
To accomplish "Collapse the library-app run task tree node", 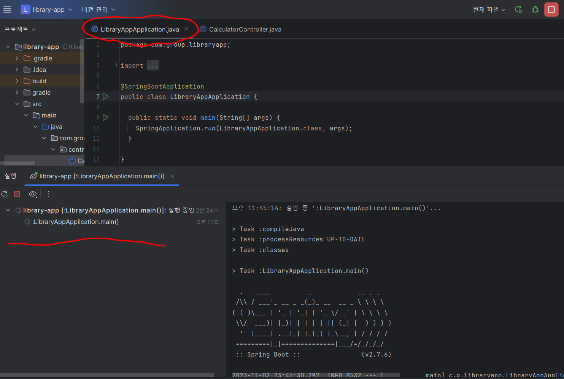I will (x=8, y=210).
